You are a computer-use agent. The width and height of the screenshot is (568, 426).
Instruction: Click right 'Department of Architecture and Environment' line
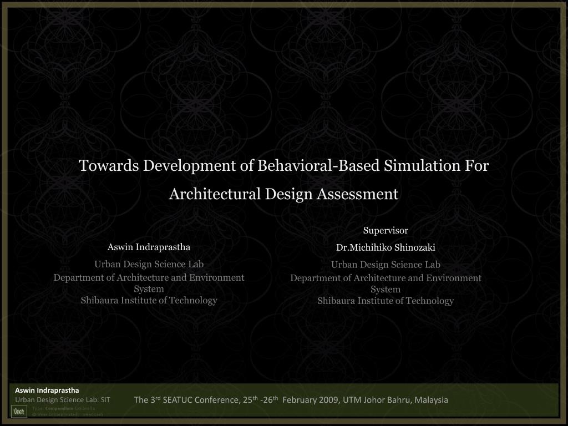[x=386, y=278]
